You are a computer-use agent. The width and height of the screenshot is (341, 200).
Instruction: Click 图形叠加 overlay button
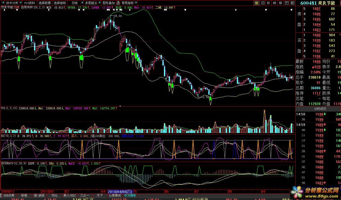[x=109, y=3]
